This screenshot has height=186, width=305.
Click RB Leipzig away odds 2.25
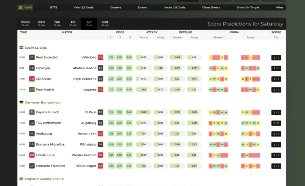[x=129, y=144]
